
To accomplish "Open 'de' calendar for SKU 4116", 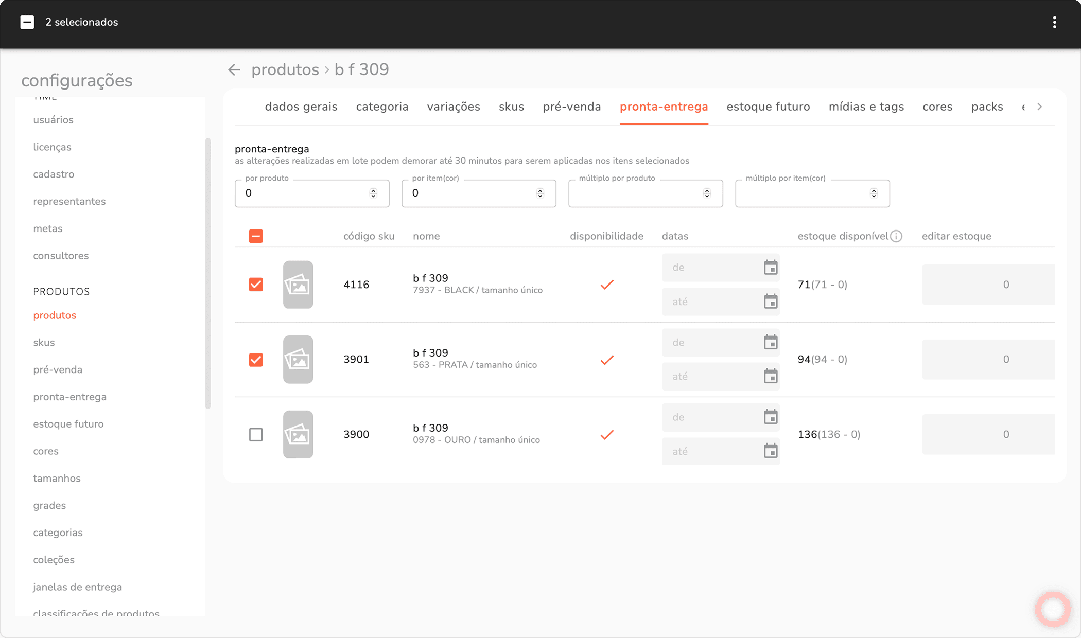I will 771,268.
